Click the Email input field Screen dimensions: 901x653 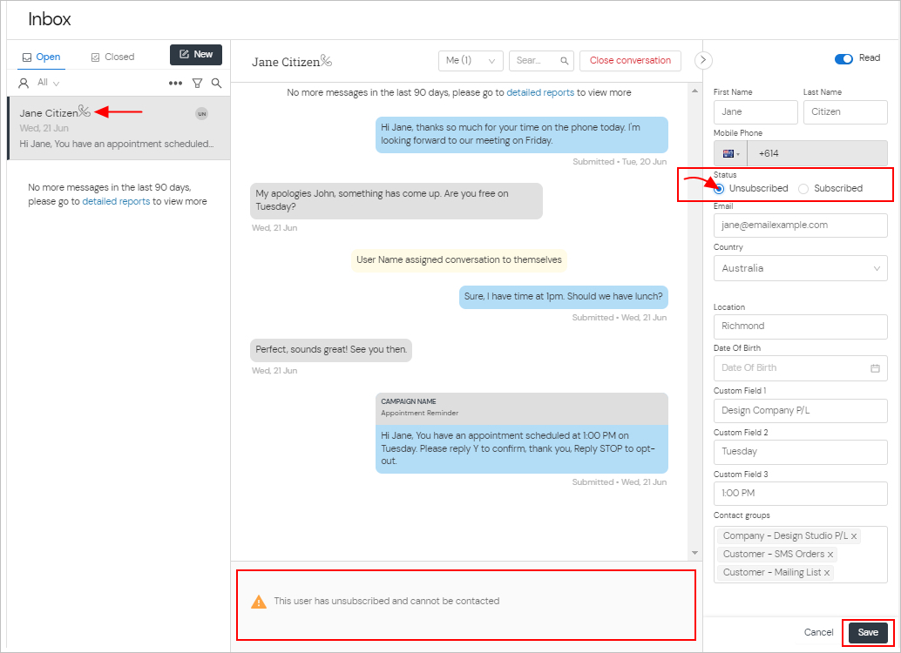[801, 226]
